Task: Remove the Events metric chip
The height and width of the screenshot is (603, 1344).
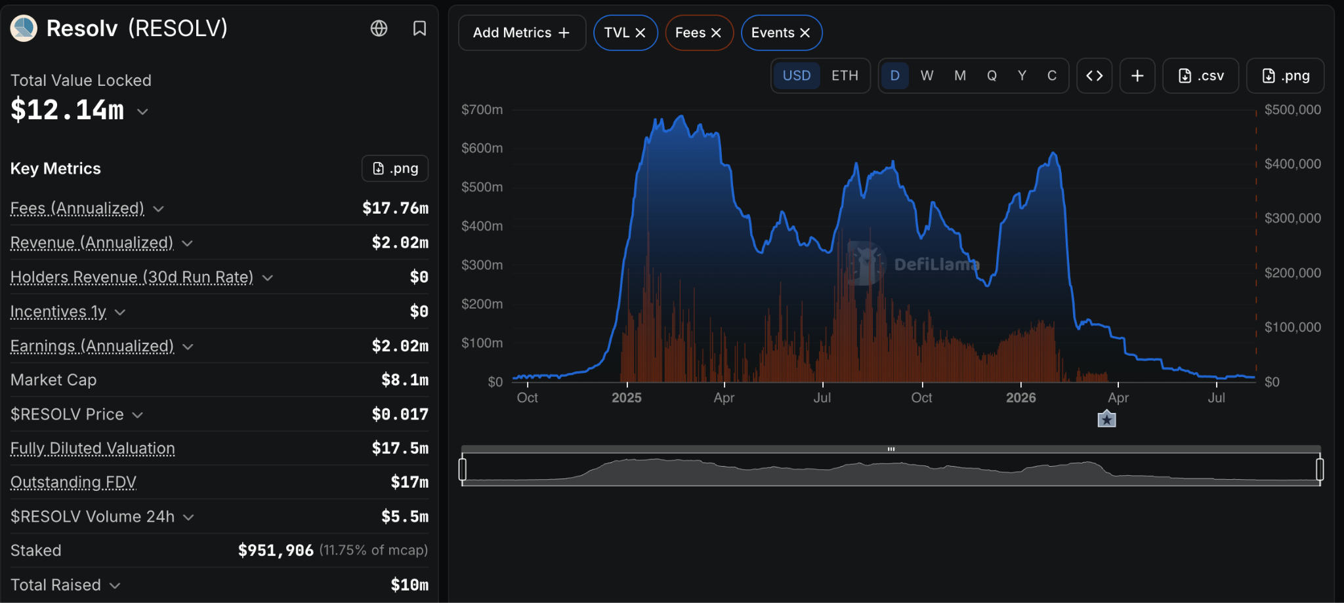Action: [x=805, y=33]
